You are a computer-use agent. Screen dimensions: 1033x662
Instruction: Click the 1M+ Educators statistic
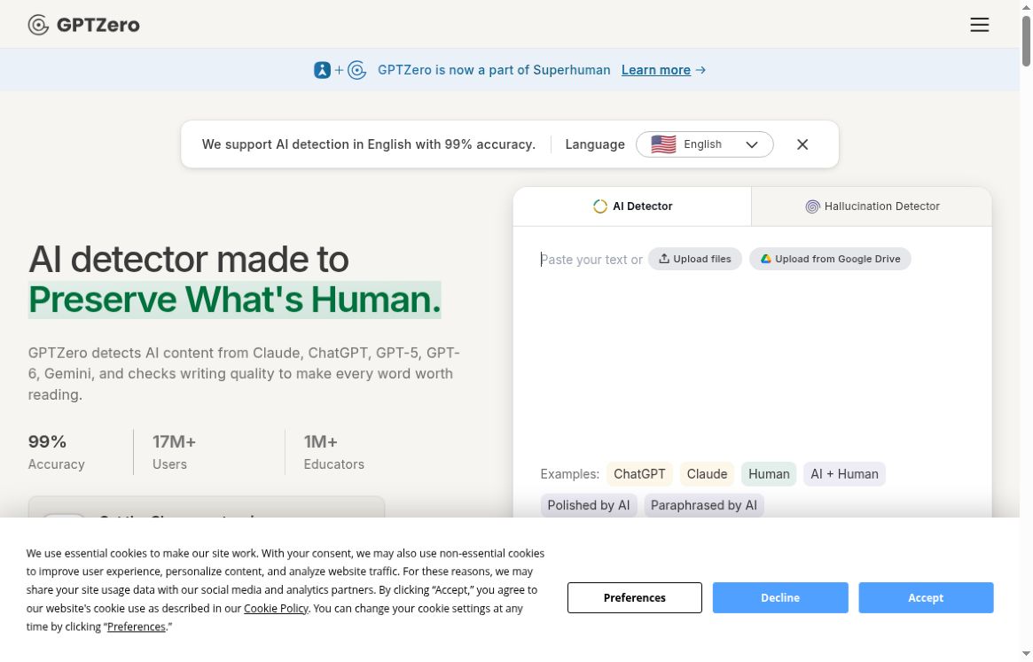click(x=334, y=452)
